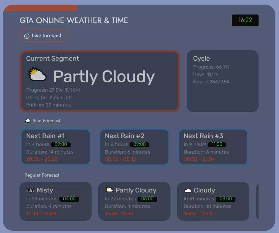The image size is (279, 233).
Task: Click the partly cloudy icon in Current Segment
Action: 37,74
